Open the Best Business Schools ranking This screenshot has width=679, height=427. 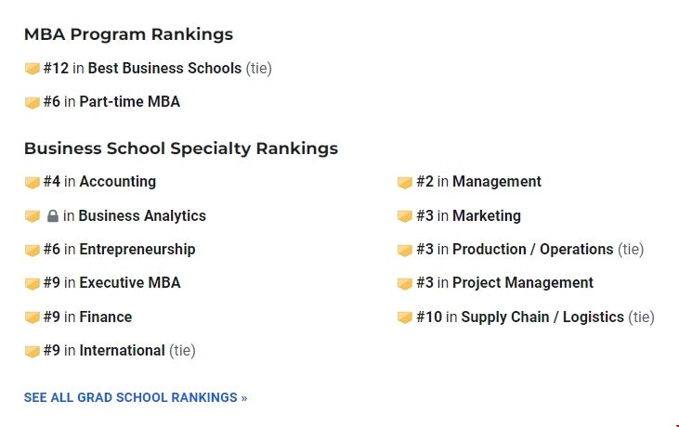pyautogui.click(x=164, y=69)
